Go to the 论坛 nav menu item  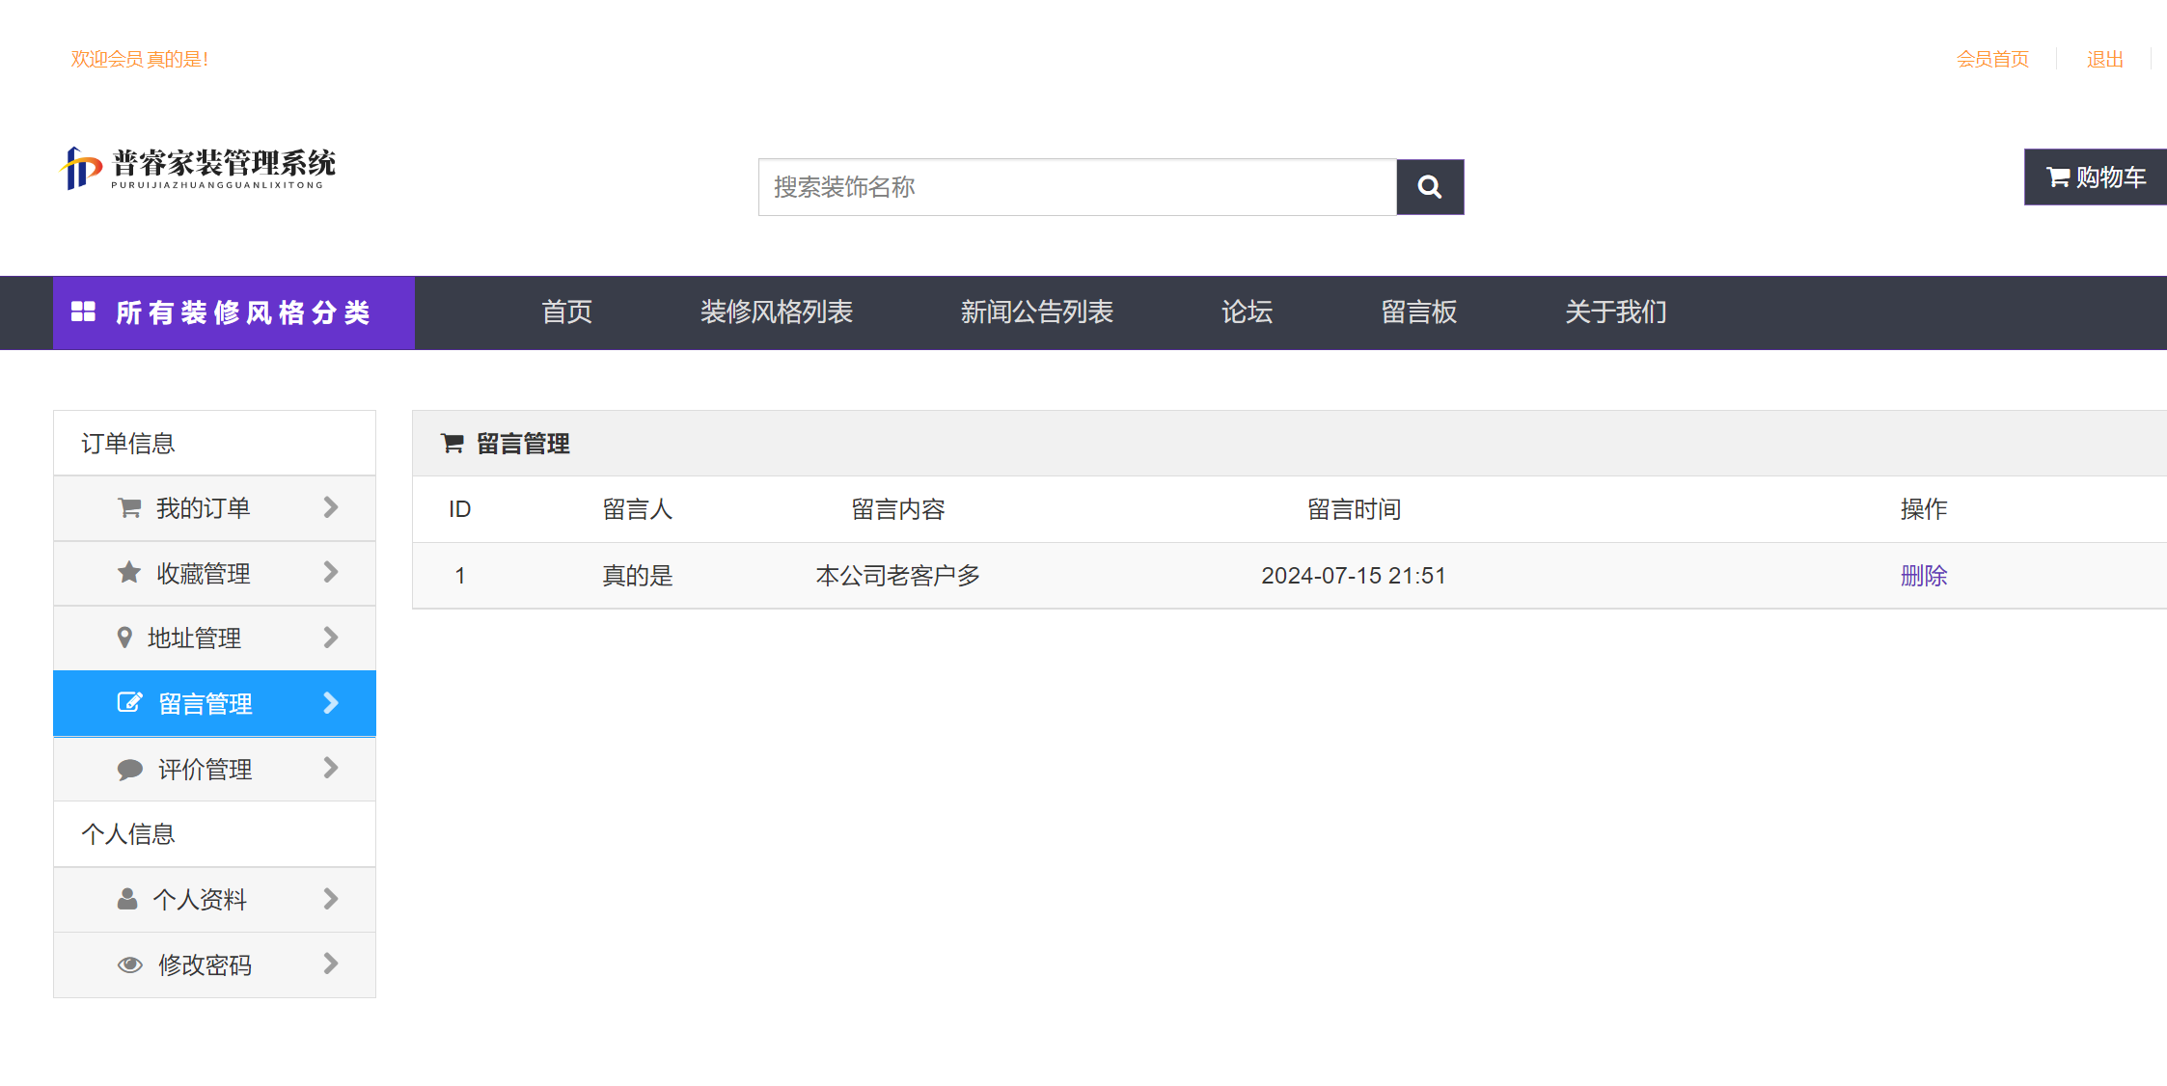1247,312
